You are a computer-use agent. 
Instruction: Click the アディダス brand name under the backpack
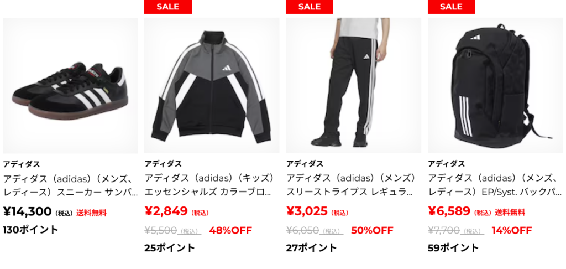tap(447, 164)
